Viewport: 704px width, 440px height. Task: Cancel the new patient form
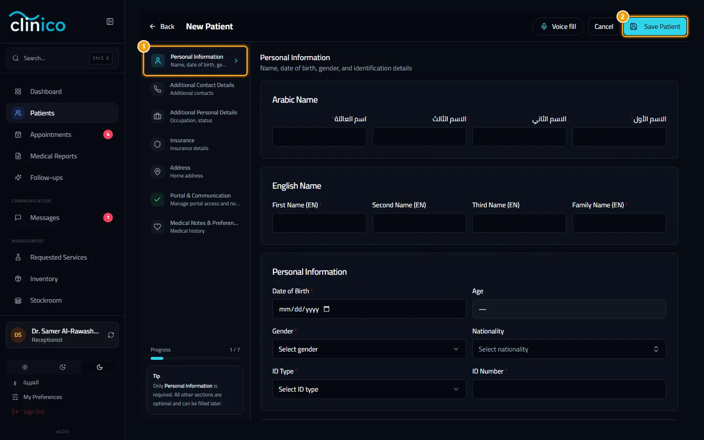coord(604,26)
